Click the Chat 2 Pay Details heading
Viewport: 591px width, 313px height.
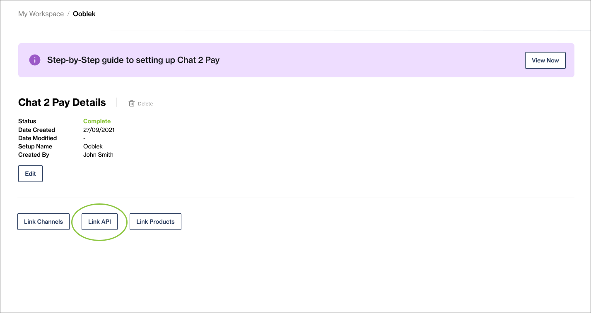(x=62, y=103)
